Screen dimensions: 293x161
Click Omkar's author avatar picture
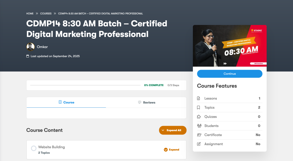pos(30,47)
